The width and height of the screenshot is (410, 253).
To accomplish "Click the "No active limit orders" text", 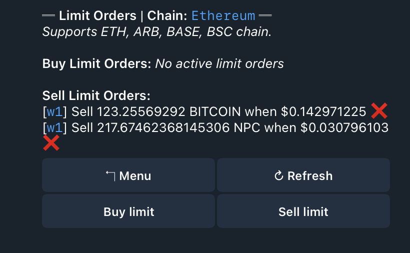I will 219,63.
